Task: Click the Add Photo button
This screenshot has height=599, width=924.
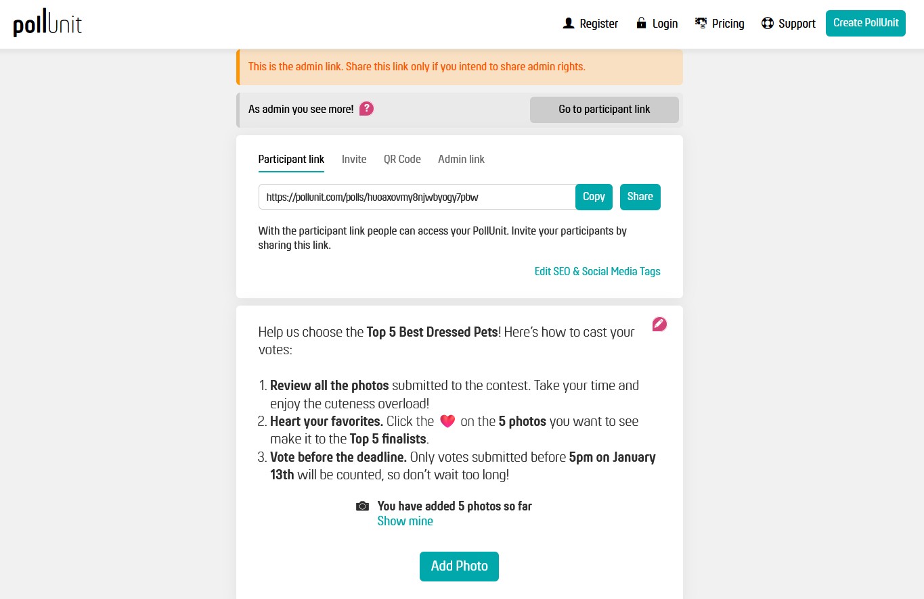Action: tap(459, 567)
